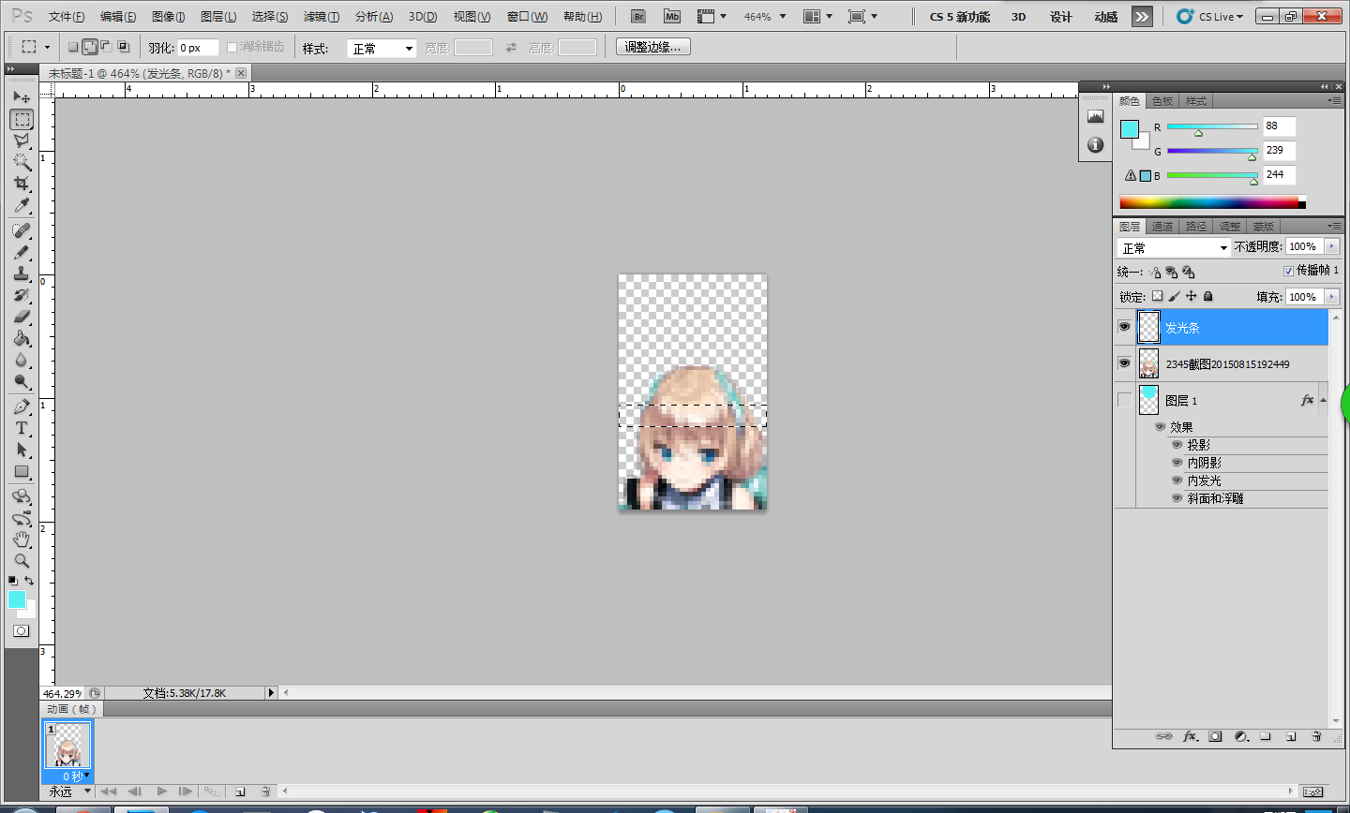1350x813 pixels.
Task: Select the Crop tool
Action: pos(22,184)
